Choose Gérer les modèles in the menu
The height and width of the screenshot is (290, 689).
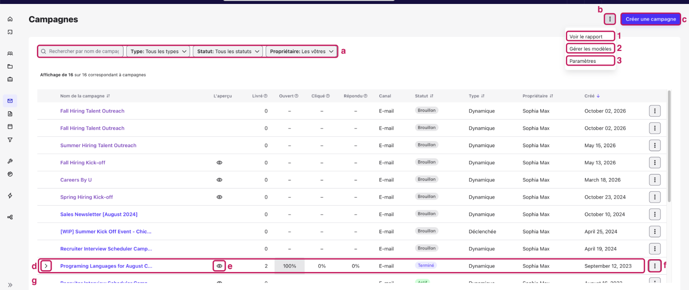[x=590, y=49]
